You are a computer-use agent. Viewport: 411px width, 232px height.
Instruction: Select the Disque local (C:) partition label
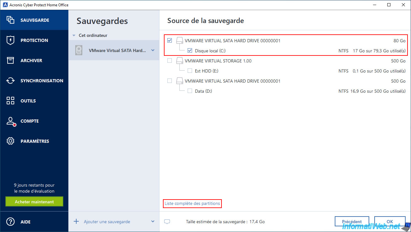[210, 50]
